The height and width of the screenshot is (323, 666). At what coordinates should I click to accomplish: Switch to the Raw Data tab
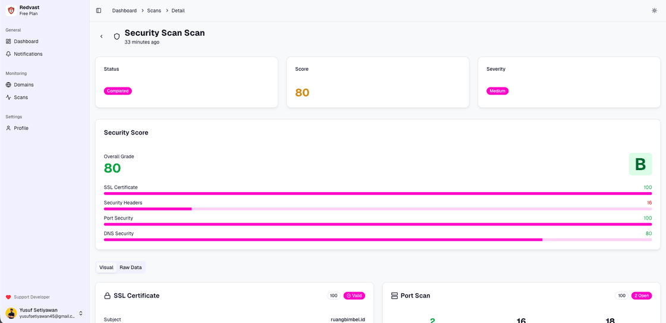[131, 268]
